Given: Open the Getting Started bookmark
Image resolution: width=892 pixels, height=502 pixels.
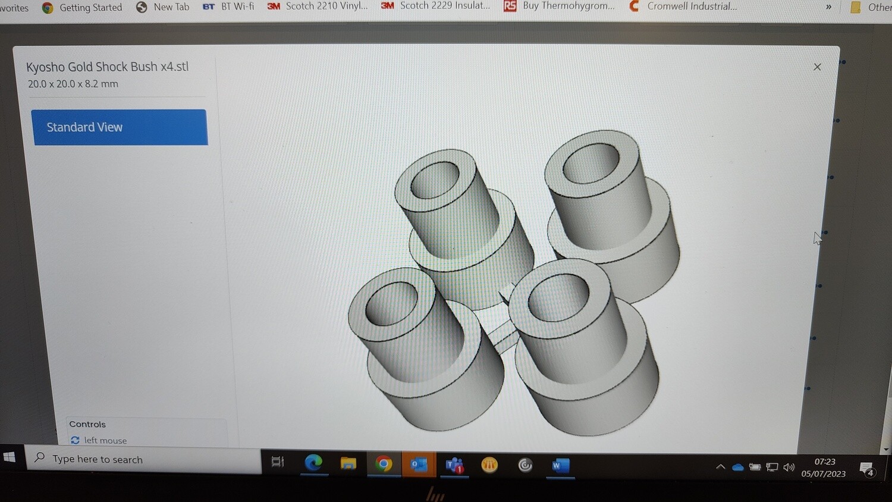Looking at the screenshot, I should click(x=82, y=8).
